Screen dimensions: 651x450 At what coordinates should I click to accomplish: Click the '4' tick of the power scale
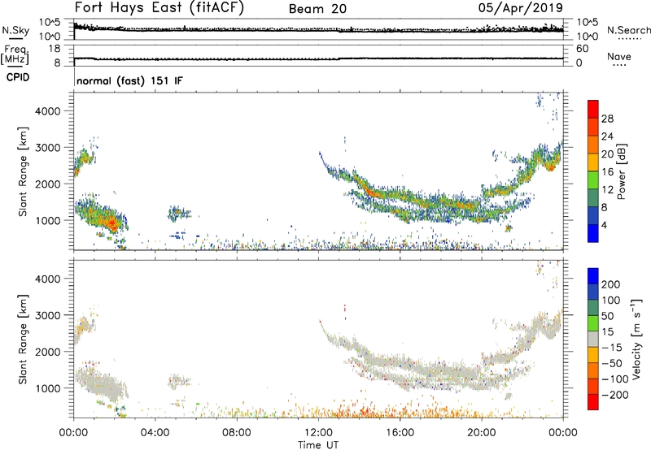pyautogui.click(x=604, y=225)
